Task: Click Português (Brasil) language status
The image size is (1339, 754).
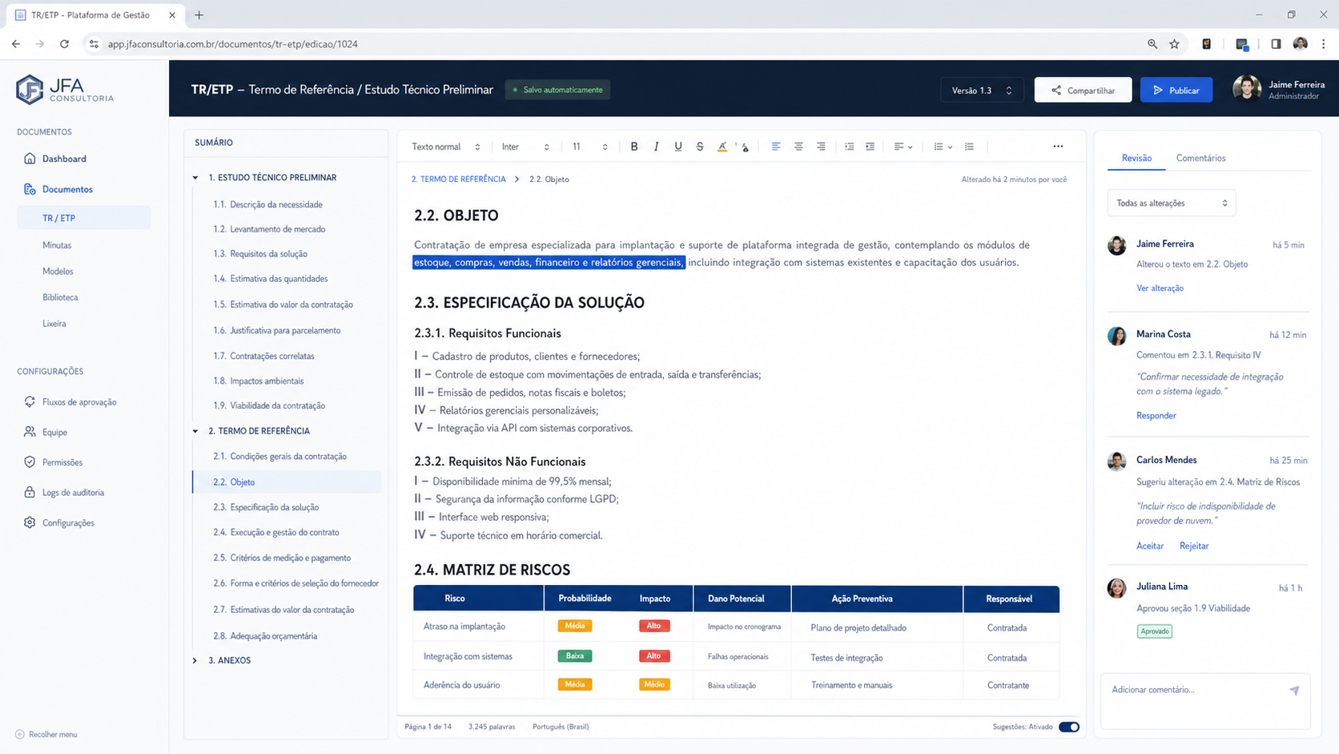Action: 561,727
